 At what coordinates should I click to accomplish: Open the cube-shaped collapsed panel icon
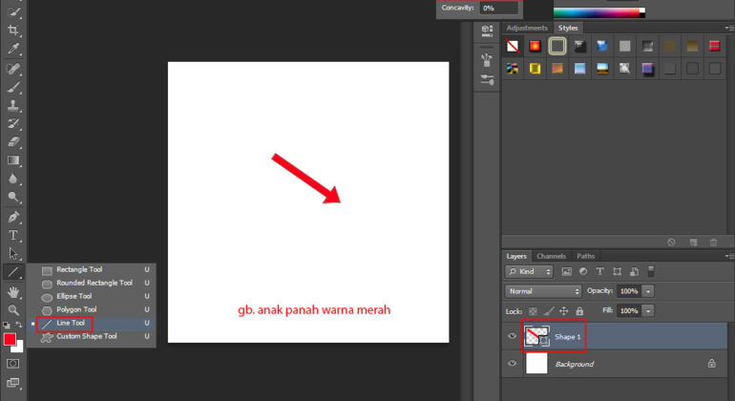tap(487, 31)
